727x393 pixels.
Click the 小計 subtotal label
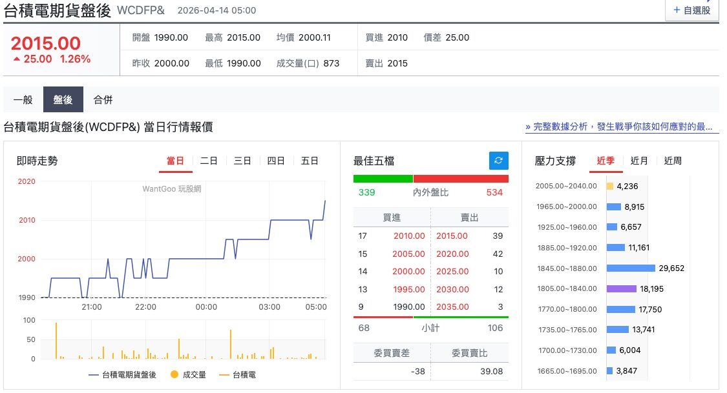coord(430,328)
